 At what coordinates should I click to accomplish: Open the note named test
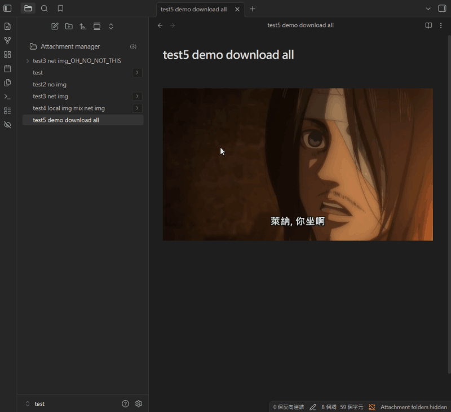tap(38, 73)
